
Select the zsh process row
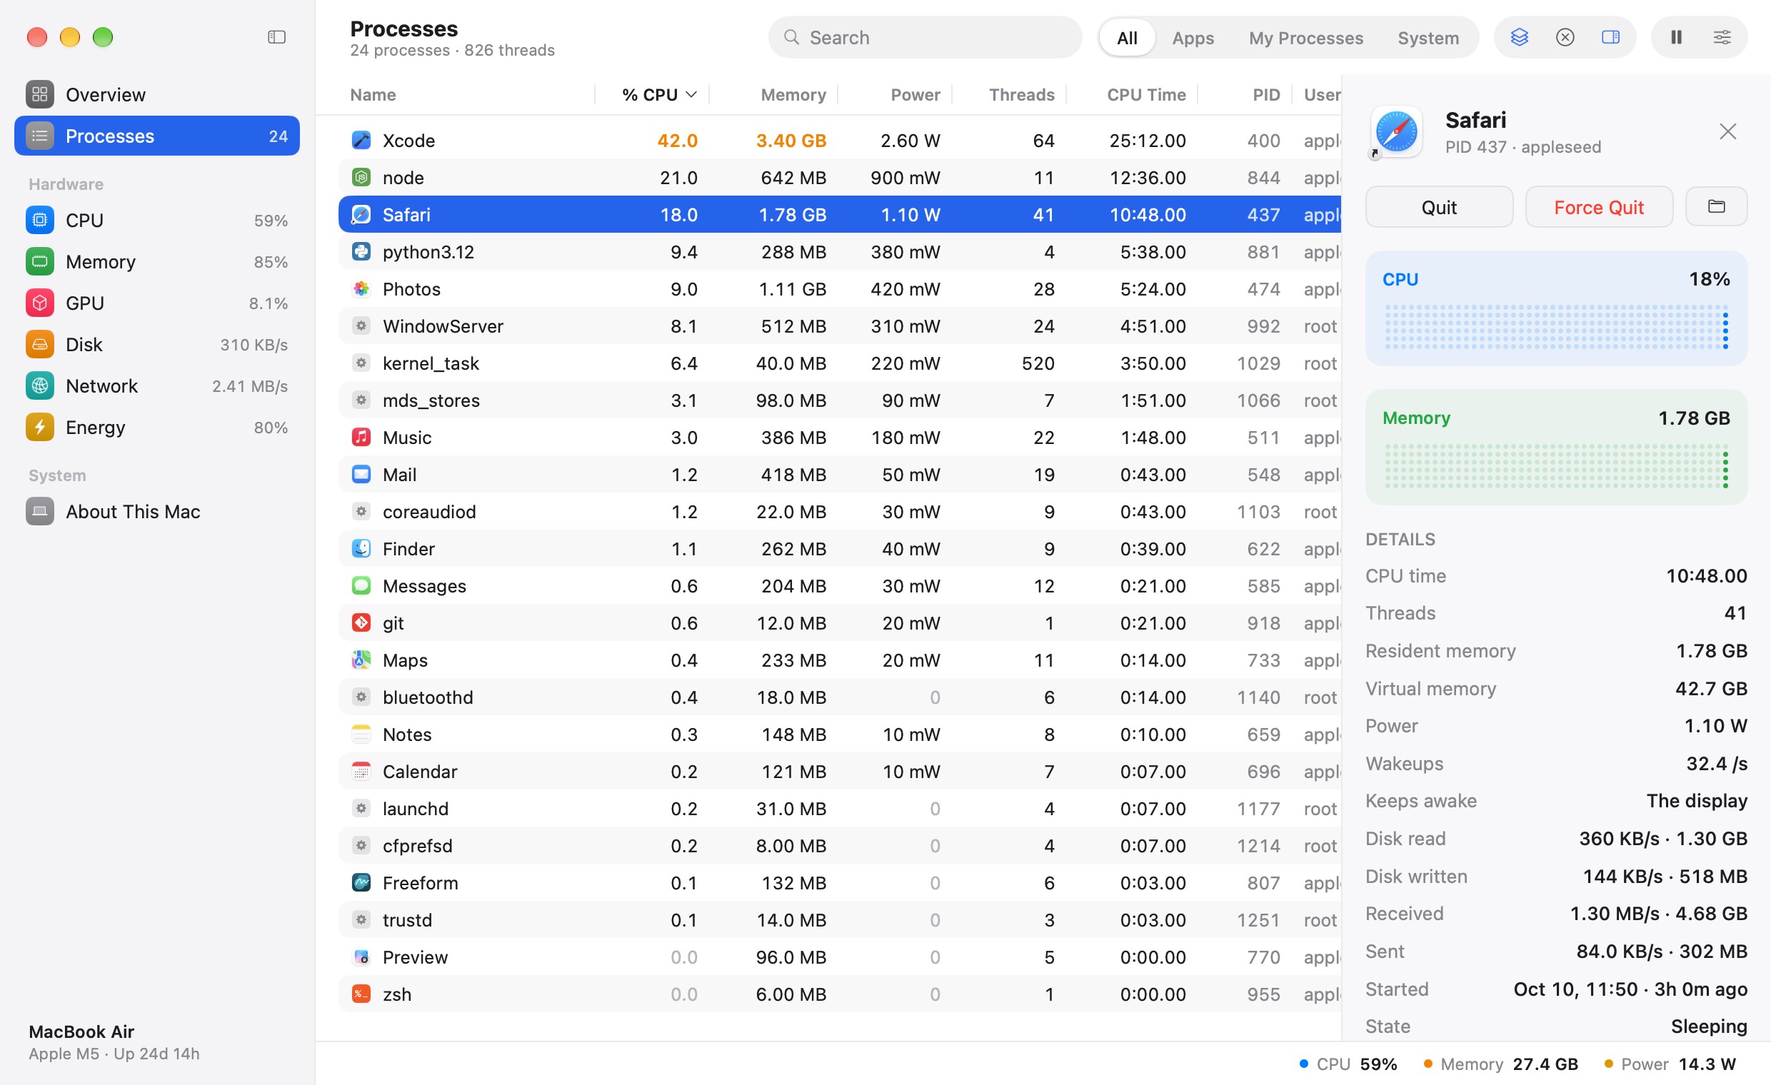[x=840, y=994]
